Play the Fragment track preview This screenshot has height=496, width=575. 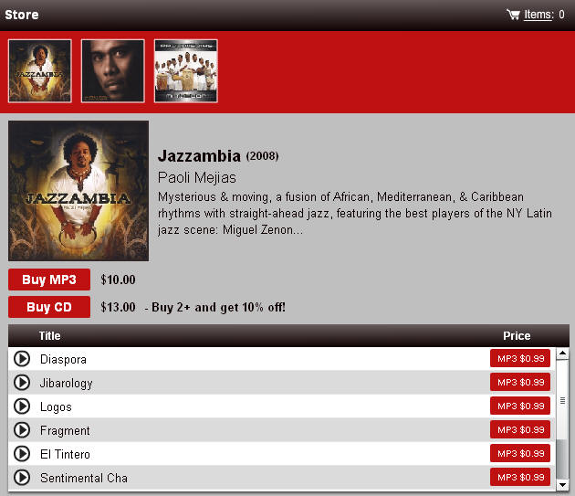[x=22, y=430]
